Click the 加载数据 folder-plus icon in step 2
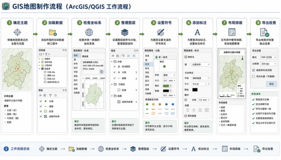The image size is (281, 160). coord(53,33)
